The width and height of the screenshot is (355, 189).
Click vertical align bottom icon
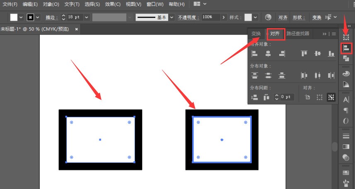coord(331,54)
